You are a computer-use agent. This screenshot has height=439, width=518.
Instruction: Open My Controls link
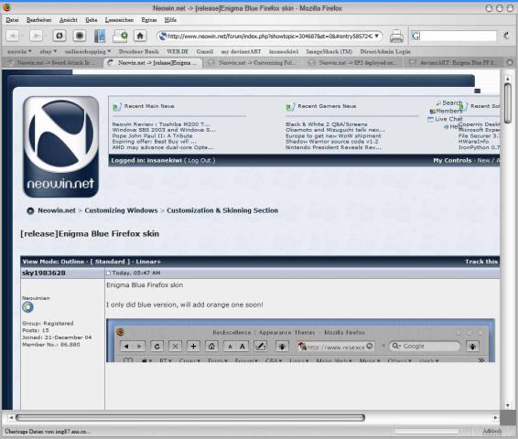pos(452,161)
